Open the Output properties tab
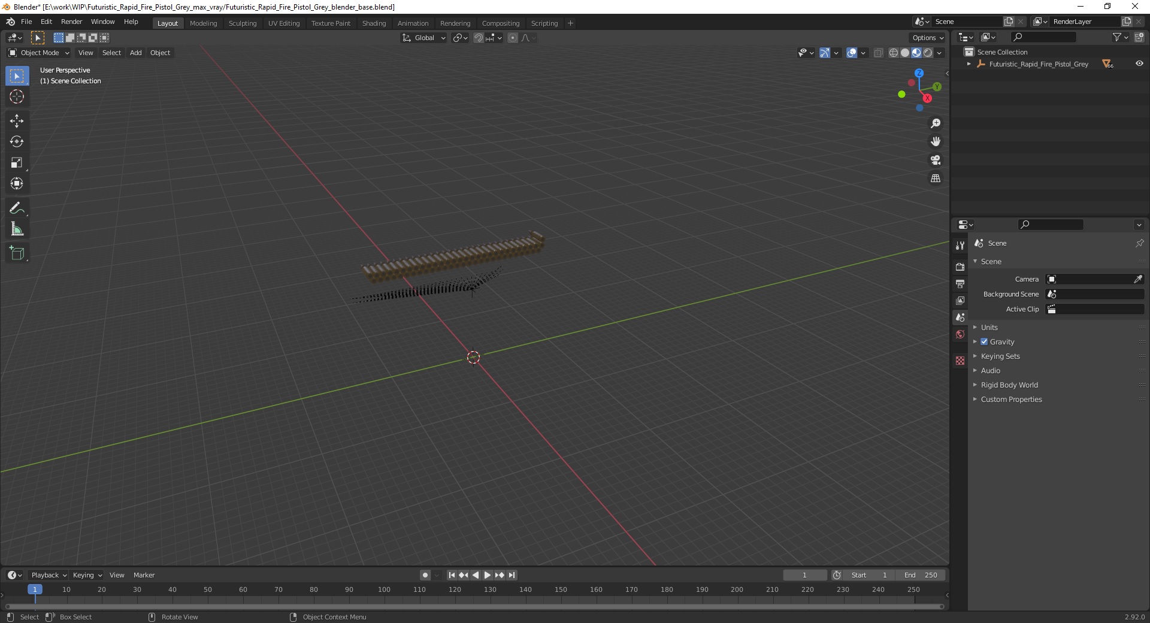The height and width of the screenshot is (623, 1150). pyautogui.click(x=960, y=283)
